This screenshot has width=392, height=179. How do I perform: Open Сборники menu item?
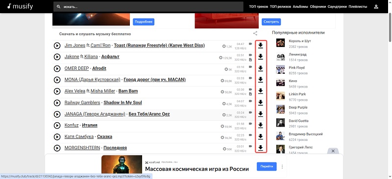(x=318, y=7)
